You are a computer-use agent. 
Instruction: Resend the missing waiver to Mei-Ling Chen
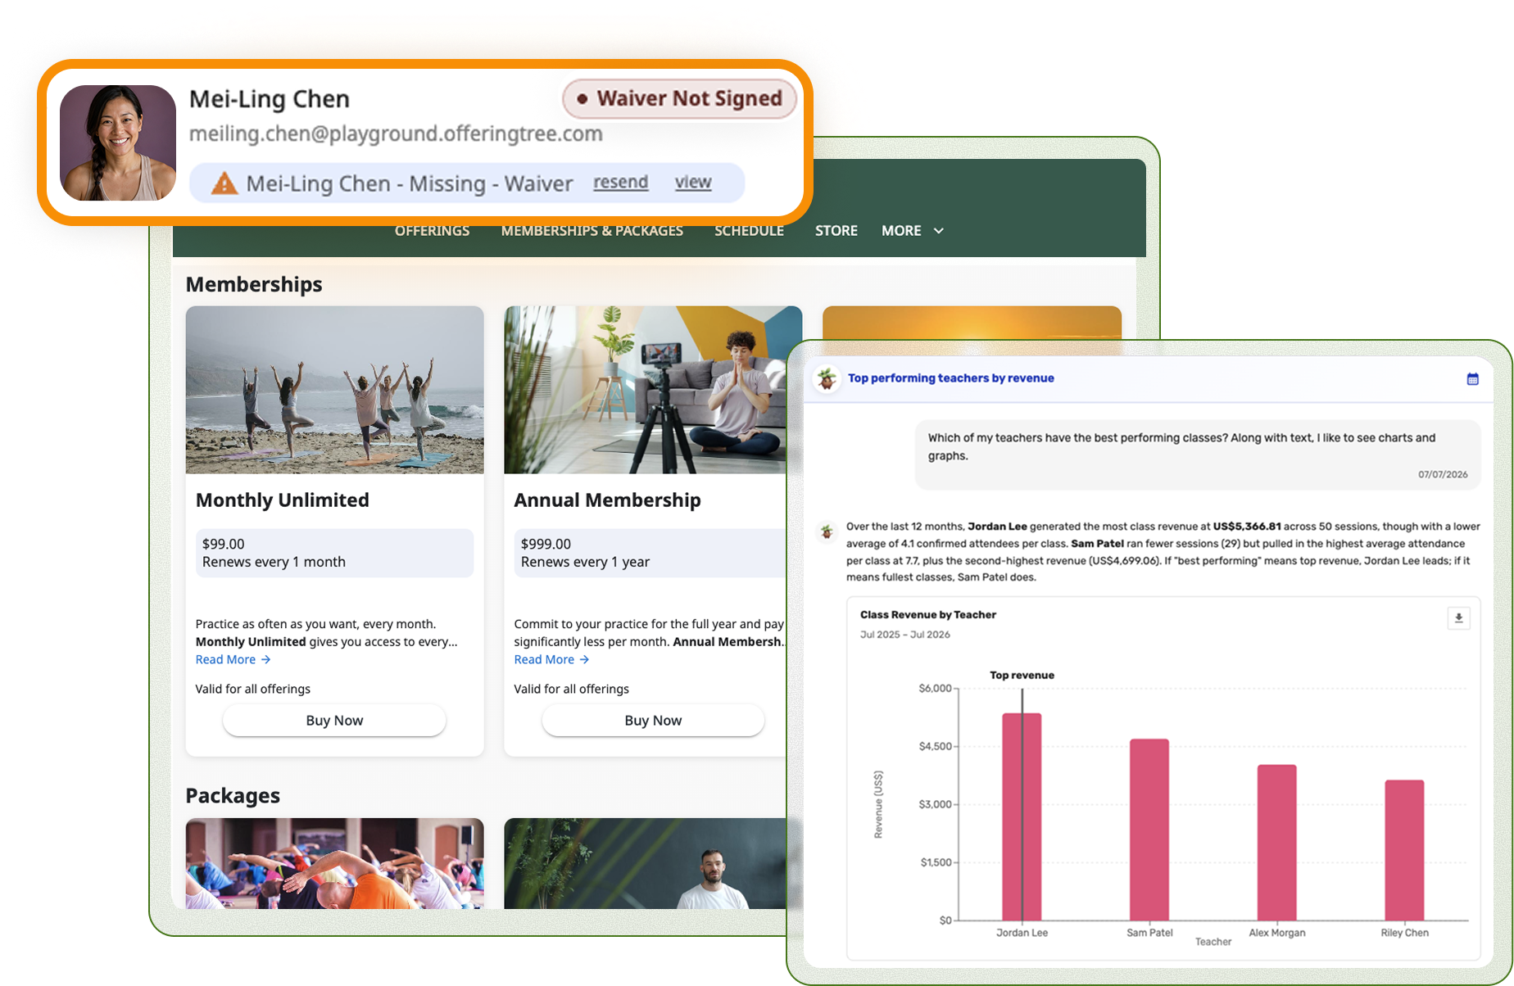[x=620, y=182]
